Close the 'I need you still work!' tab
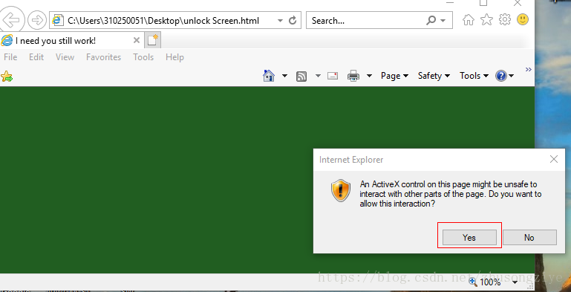Viewport: 571px width, 292px height. [136, 40]
